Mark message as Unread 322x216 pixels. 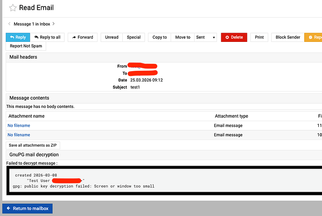click(x=112, y=37)
